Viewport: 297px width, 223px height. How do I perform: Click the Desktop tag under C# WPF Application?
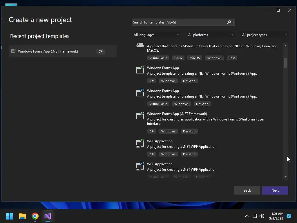click(189, 154)
